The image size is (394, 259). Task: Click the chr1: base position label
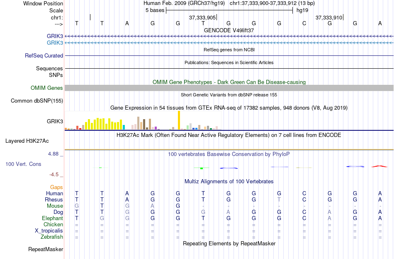click(x=57, y=17)
